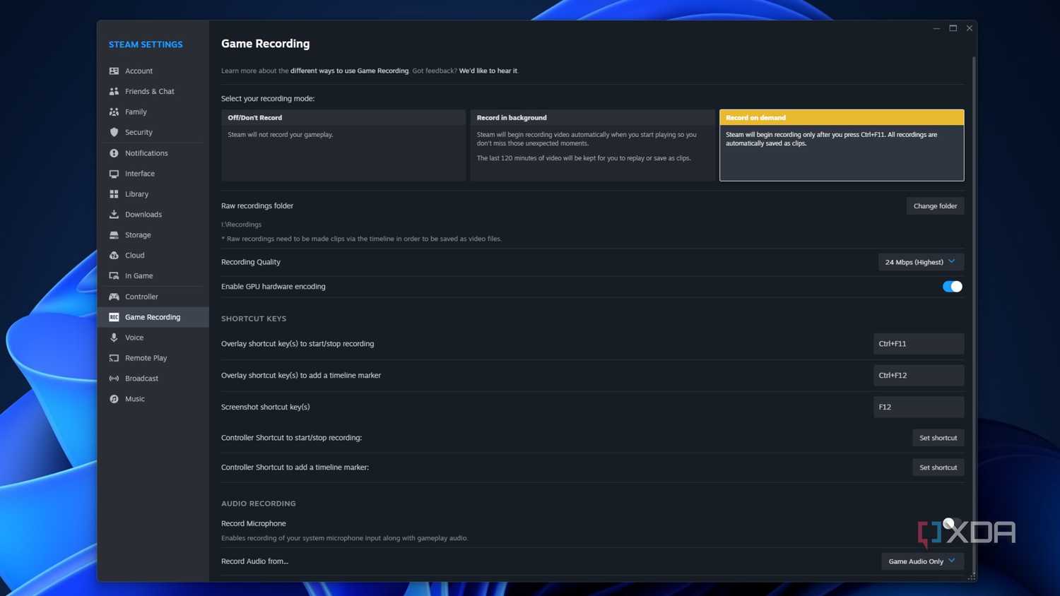Click the Cloud icon in sidebar
Viewport: 1060px width, 596px height.
(x=114, y=256)
